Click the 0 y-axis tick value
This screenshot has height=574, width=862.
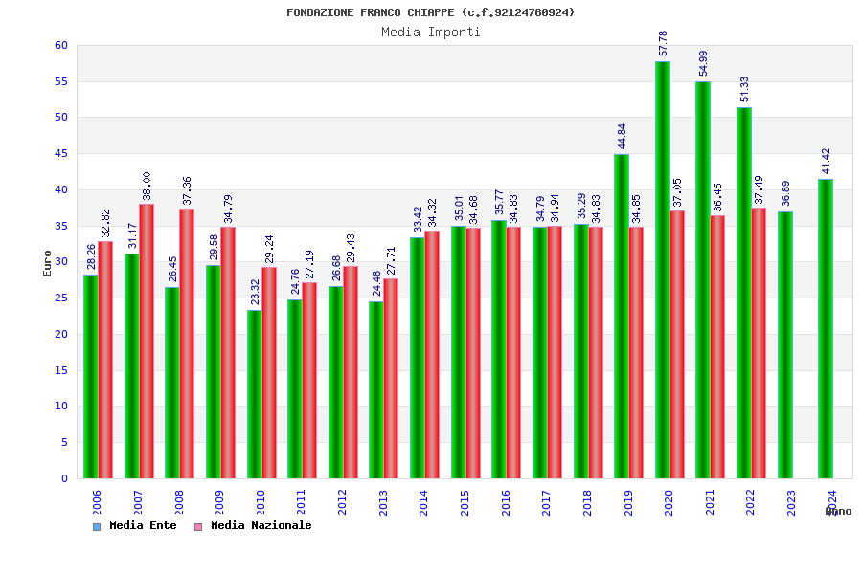pos(65,478)
